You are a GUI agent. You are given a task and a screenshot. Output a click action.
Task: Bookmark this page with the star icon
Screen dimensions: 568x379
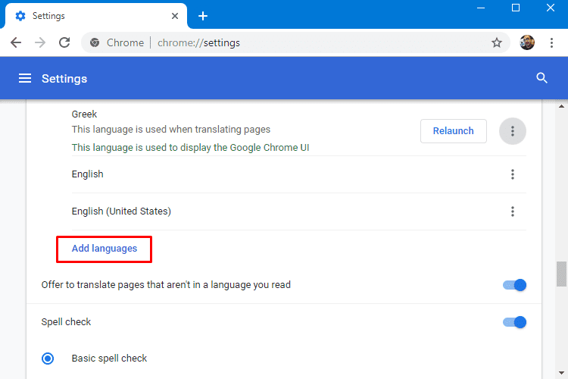click(x=497, y=42)
